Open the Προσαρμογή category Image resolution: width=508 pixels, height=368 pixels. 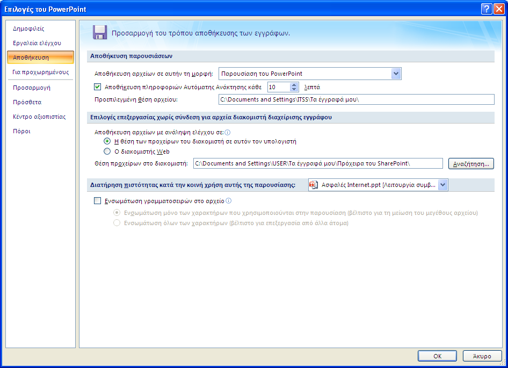point(32,88)
